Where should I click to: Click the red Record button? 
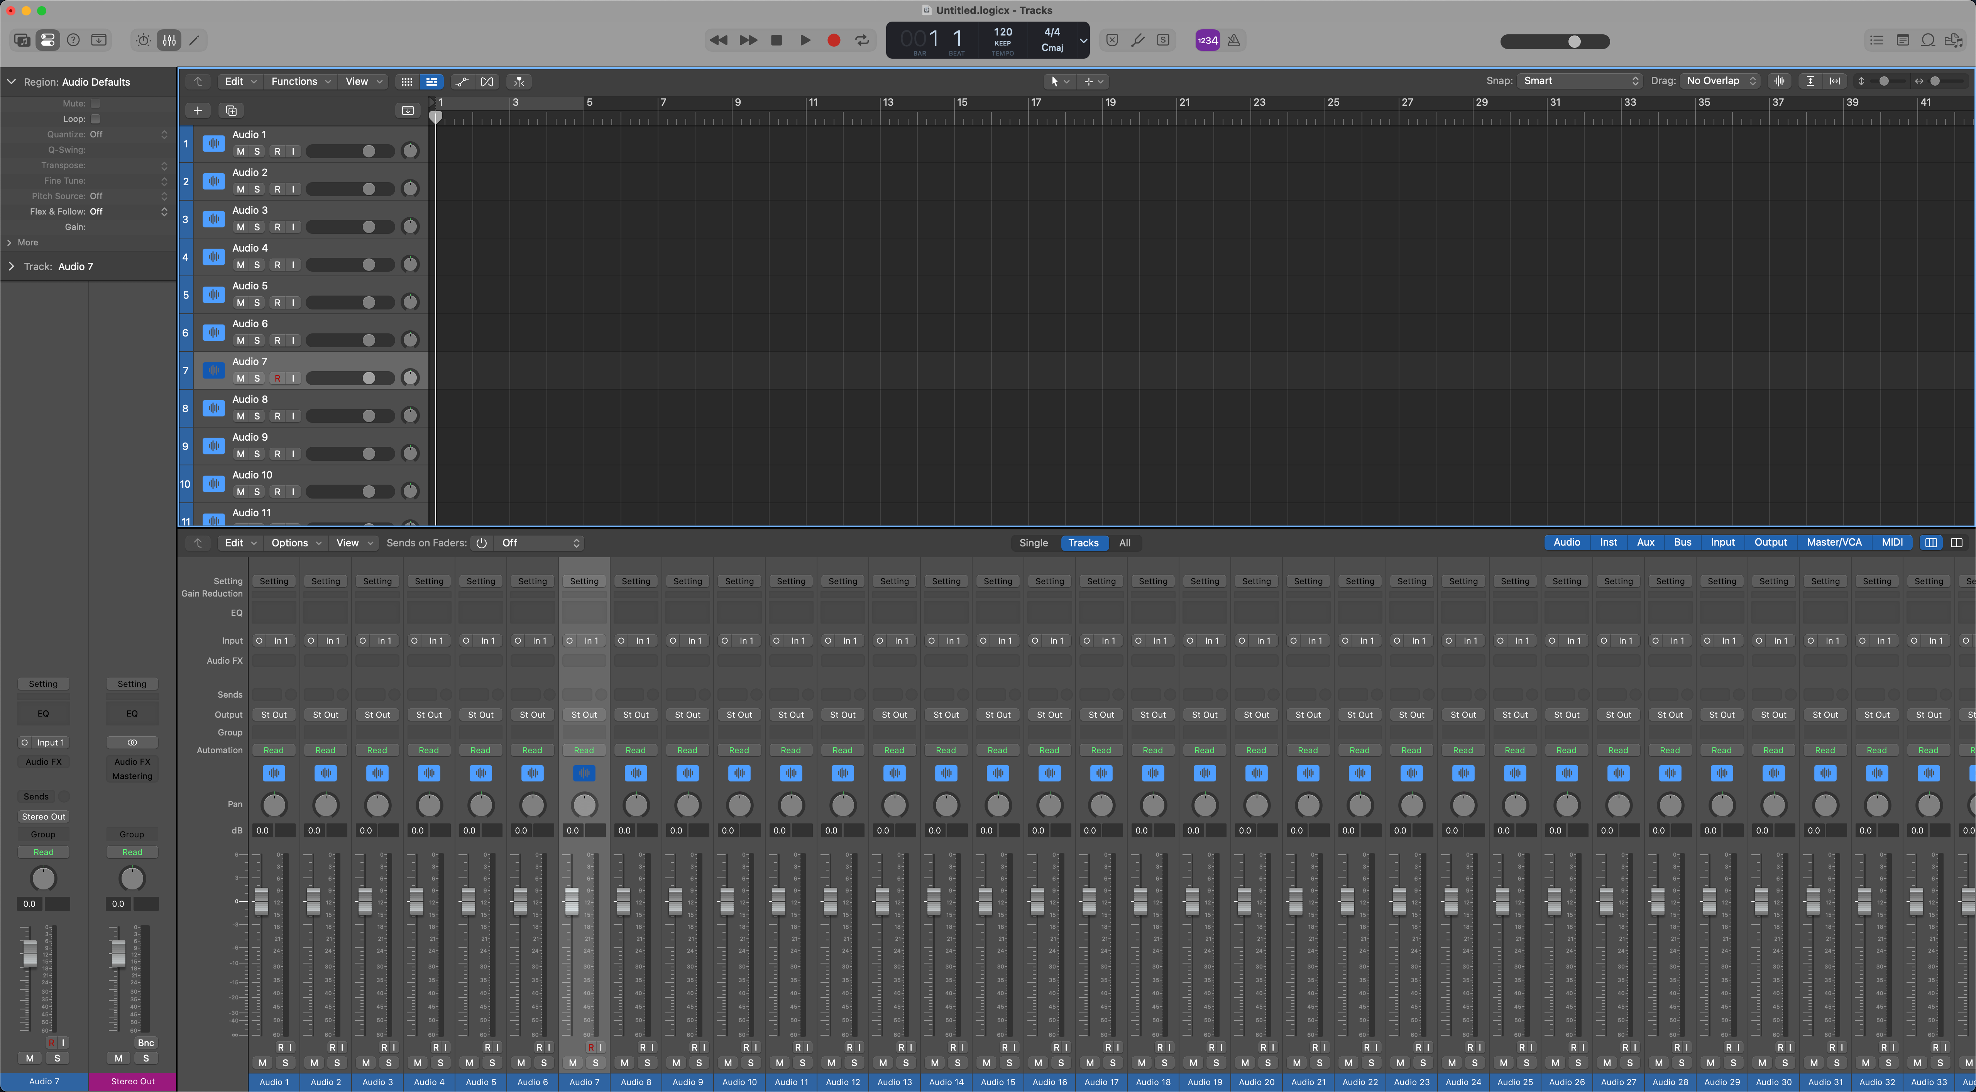pyautogui.click(x=834, y=40)
